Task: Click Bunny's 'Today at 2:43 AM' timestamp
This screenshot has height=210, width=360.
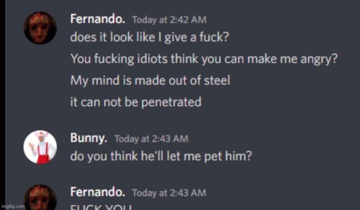Action: pyautogui.click(x=151, y=139)
